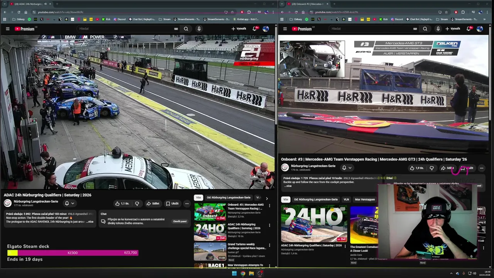
Task: Open more actions for Onboard #3 video
Action: [481, 168]
